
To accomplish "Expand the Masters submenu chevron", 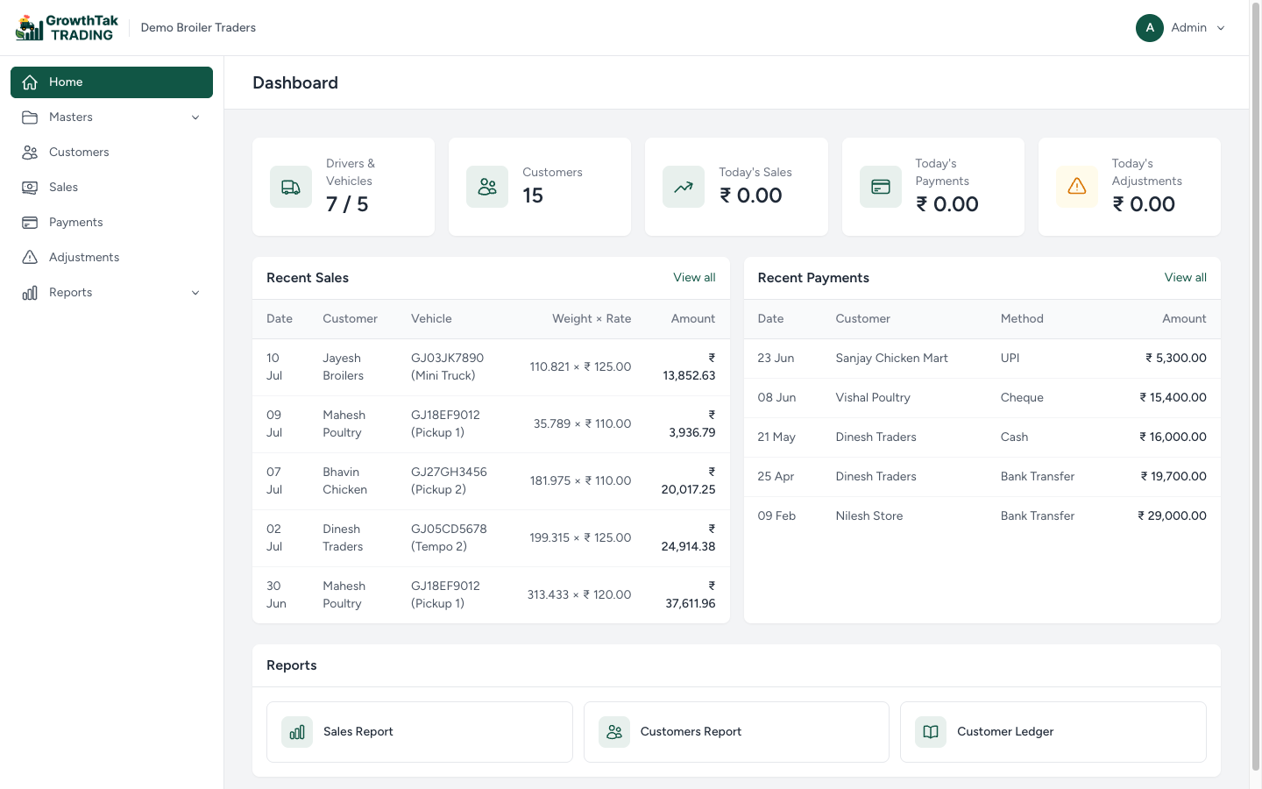I will point(195,117).
